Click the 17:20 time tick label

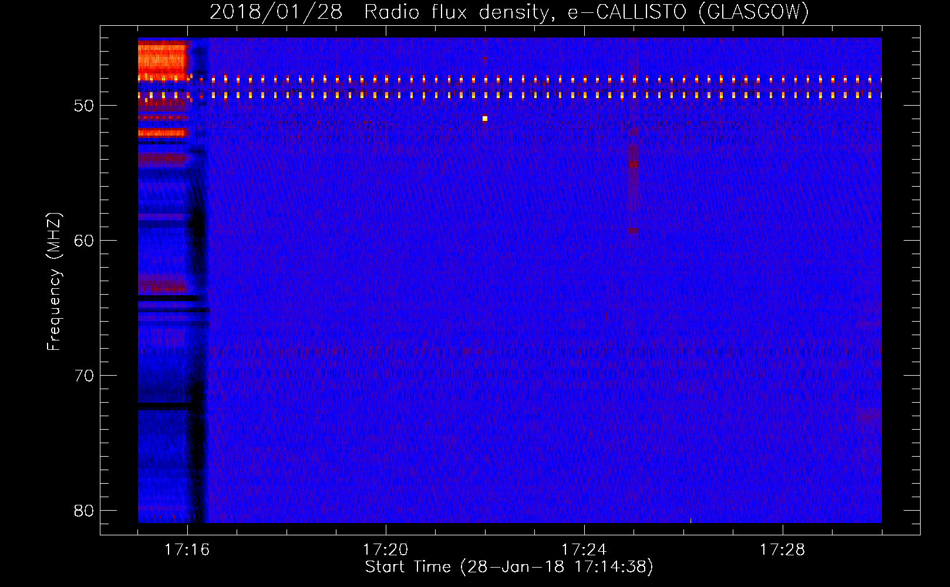(x=386, y=550)
